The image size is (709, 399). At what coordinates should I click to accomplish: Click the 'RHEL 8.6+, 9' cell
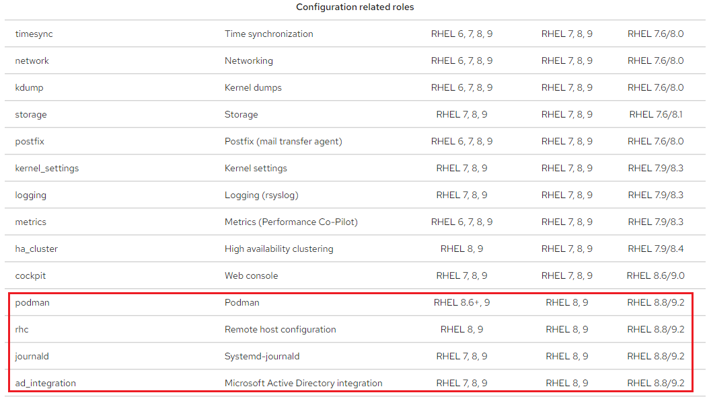461,302
